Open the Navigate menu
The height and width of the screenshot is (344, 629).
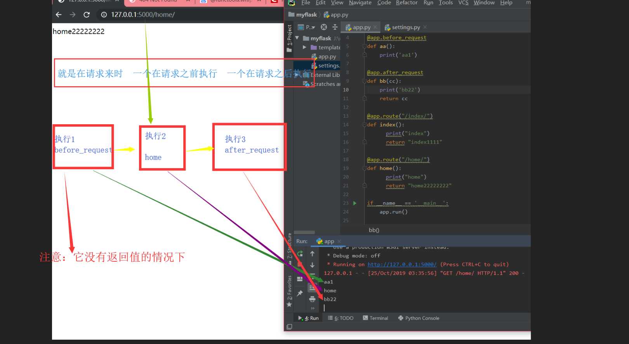click(x=360, y=3)
